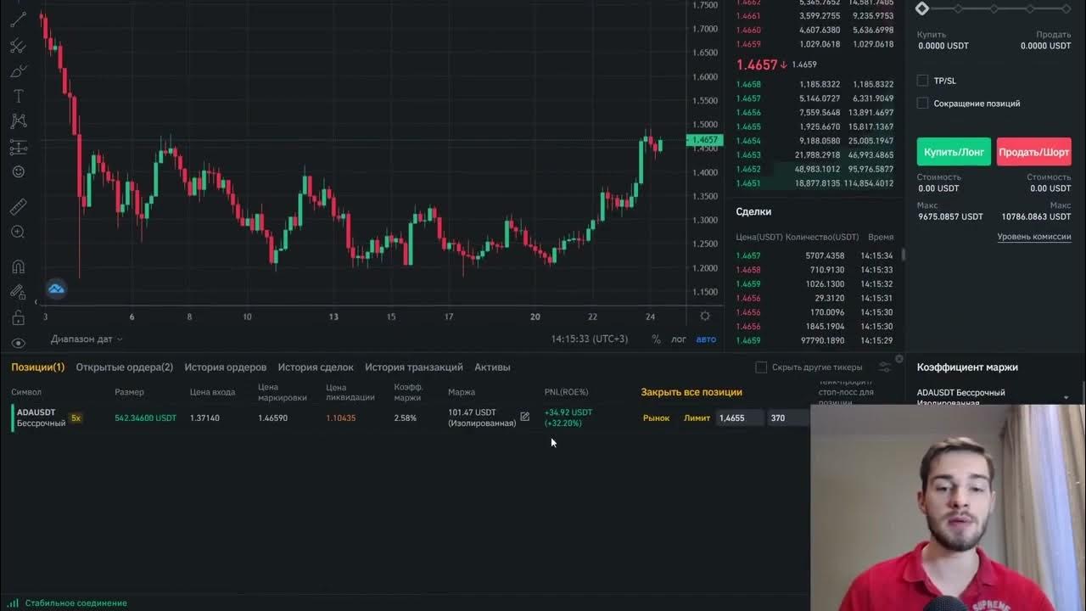
Task: Toggle percent scale on chart
Action: [x=656, y=339]
